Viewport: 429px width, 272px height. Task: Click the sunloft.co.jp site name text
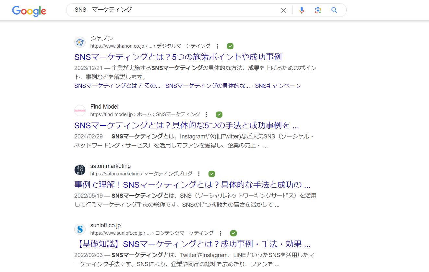click(105, 225)
